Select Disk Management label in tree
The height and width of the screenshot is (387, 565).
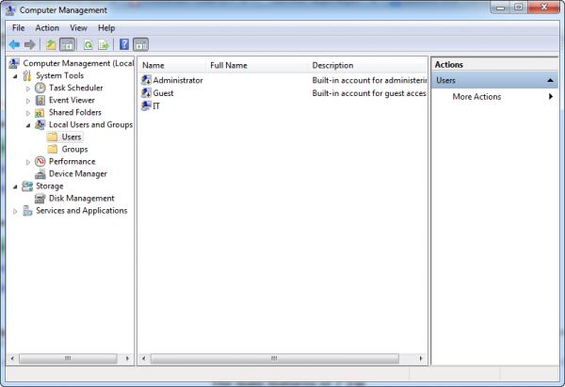(x=82, y=199)
